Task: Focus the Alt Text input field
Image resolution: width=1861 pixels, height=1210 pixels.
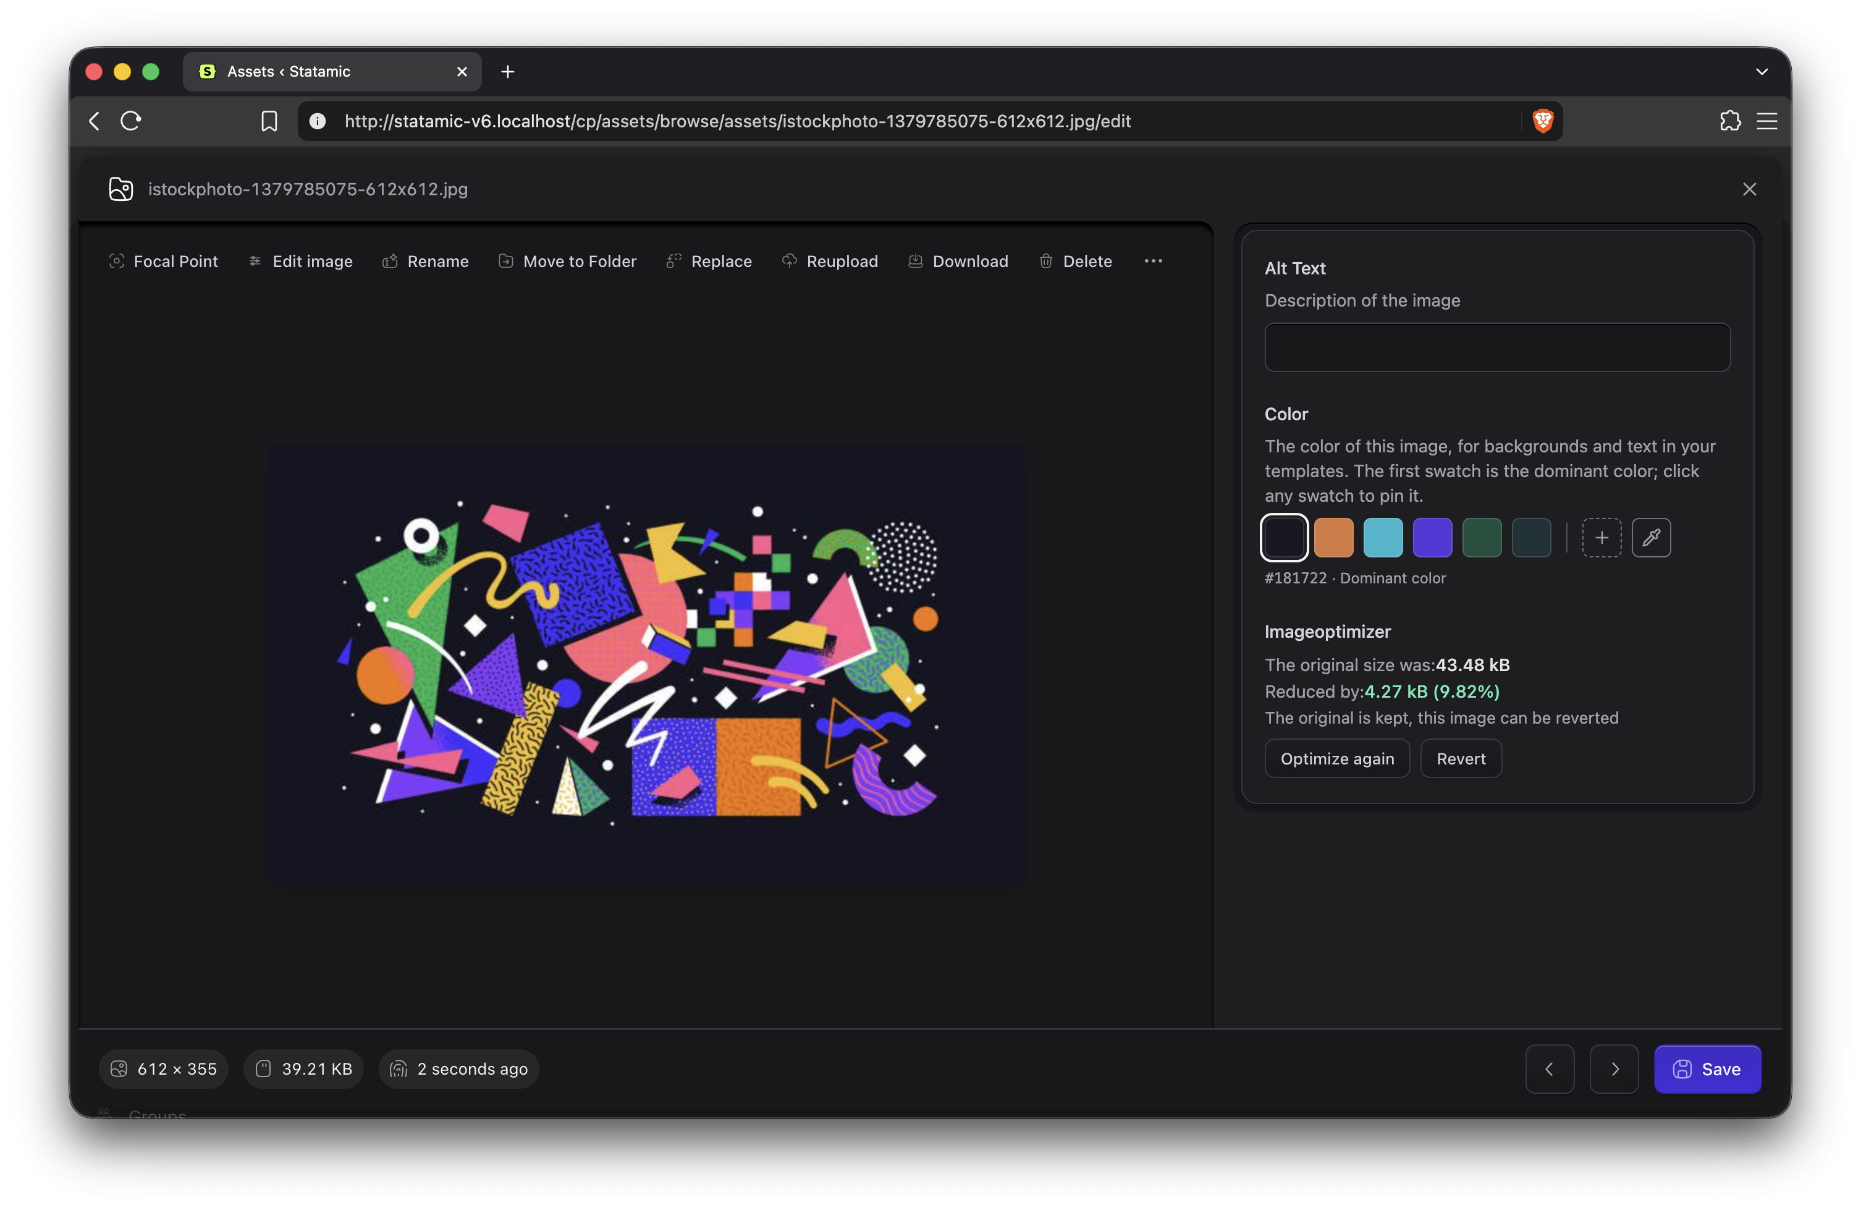Action: coord(1496,347)
